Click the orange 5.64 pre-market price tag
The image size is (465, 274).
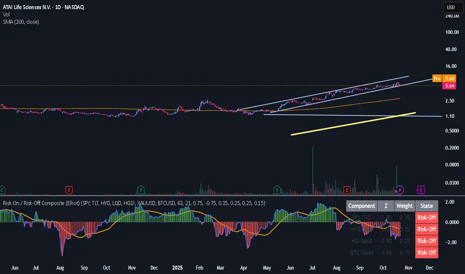click(x=450, y=79)
